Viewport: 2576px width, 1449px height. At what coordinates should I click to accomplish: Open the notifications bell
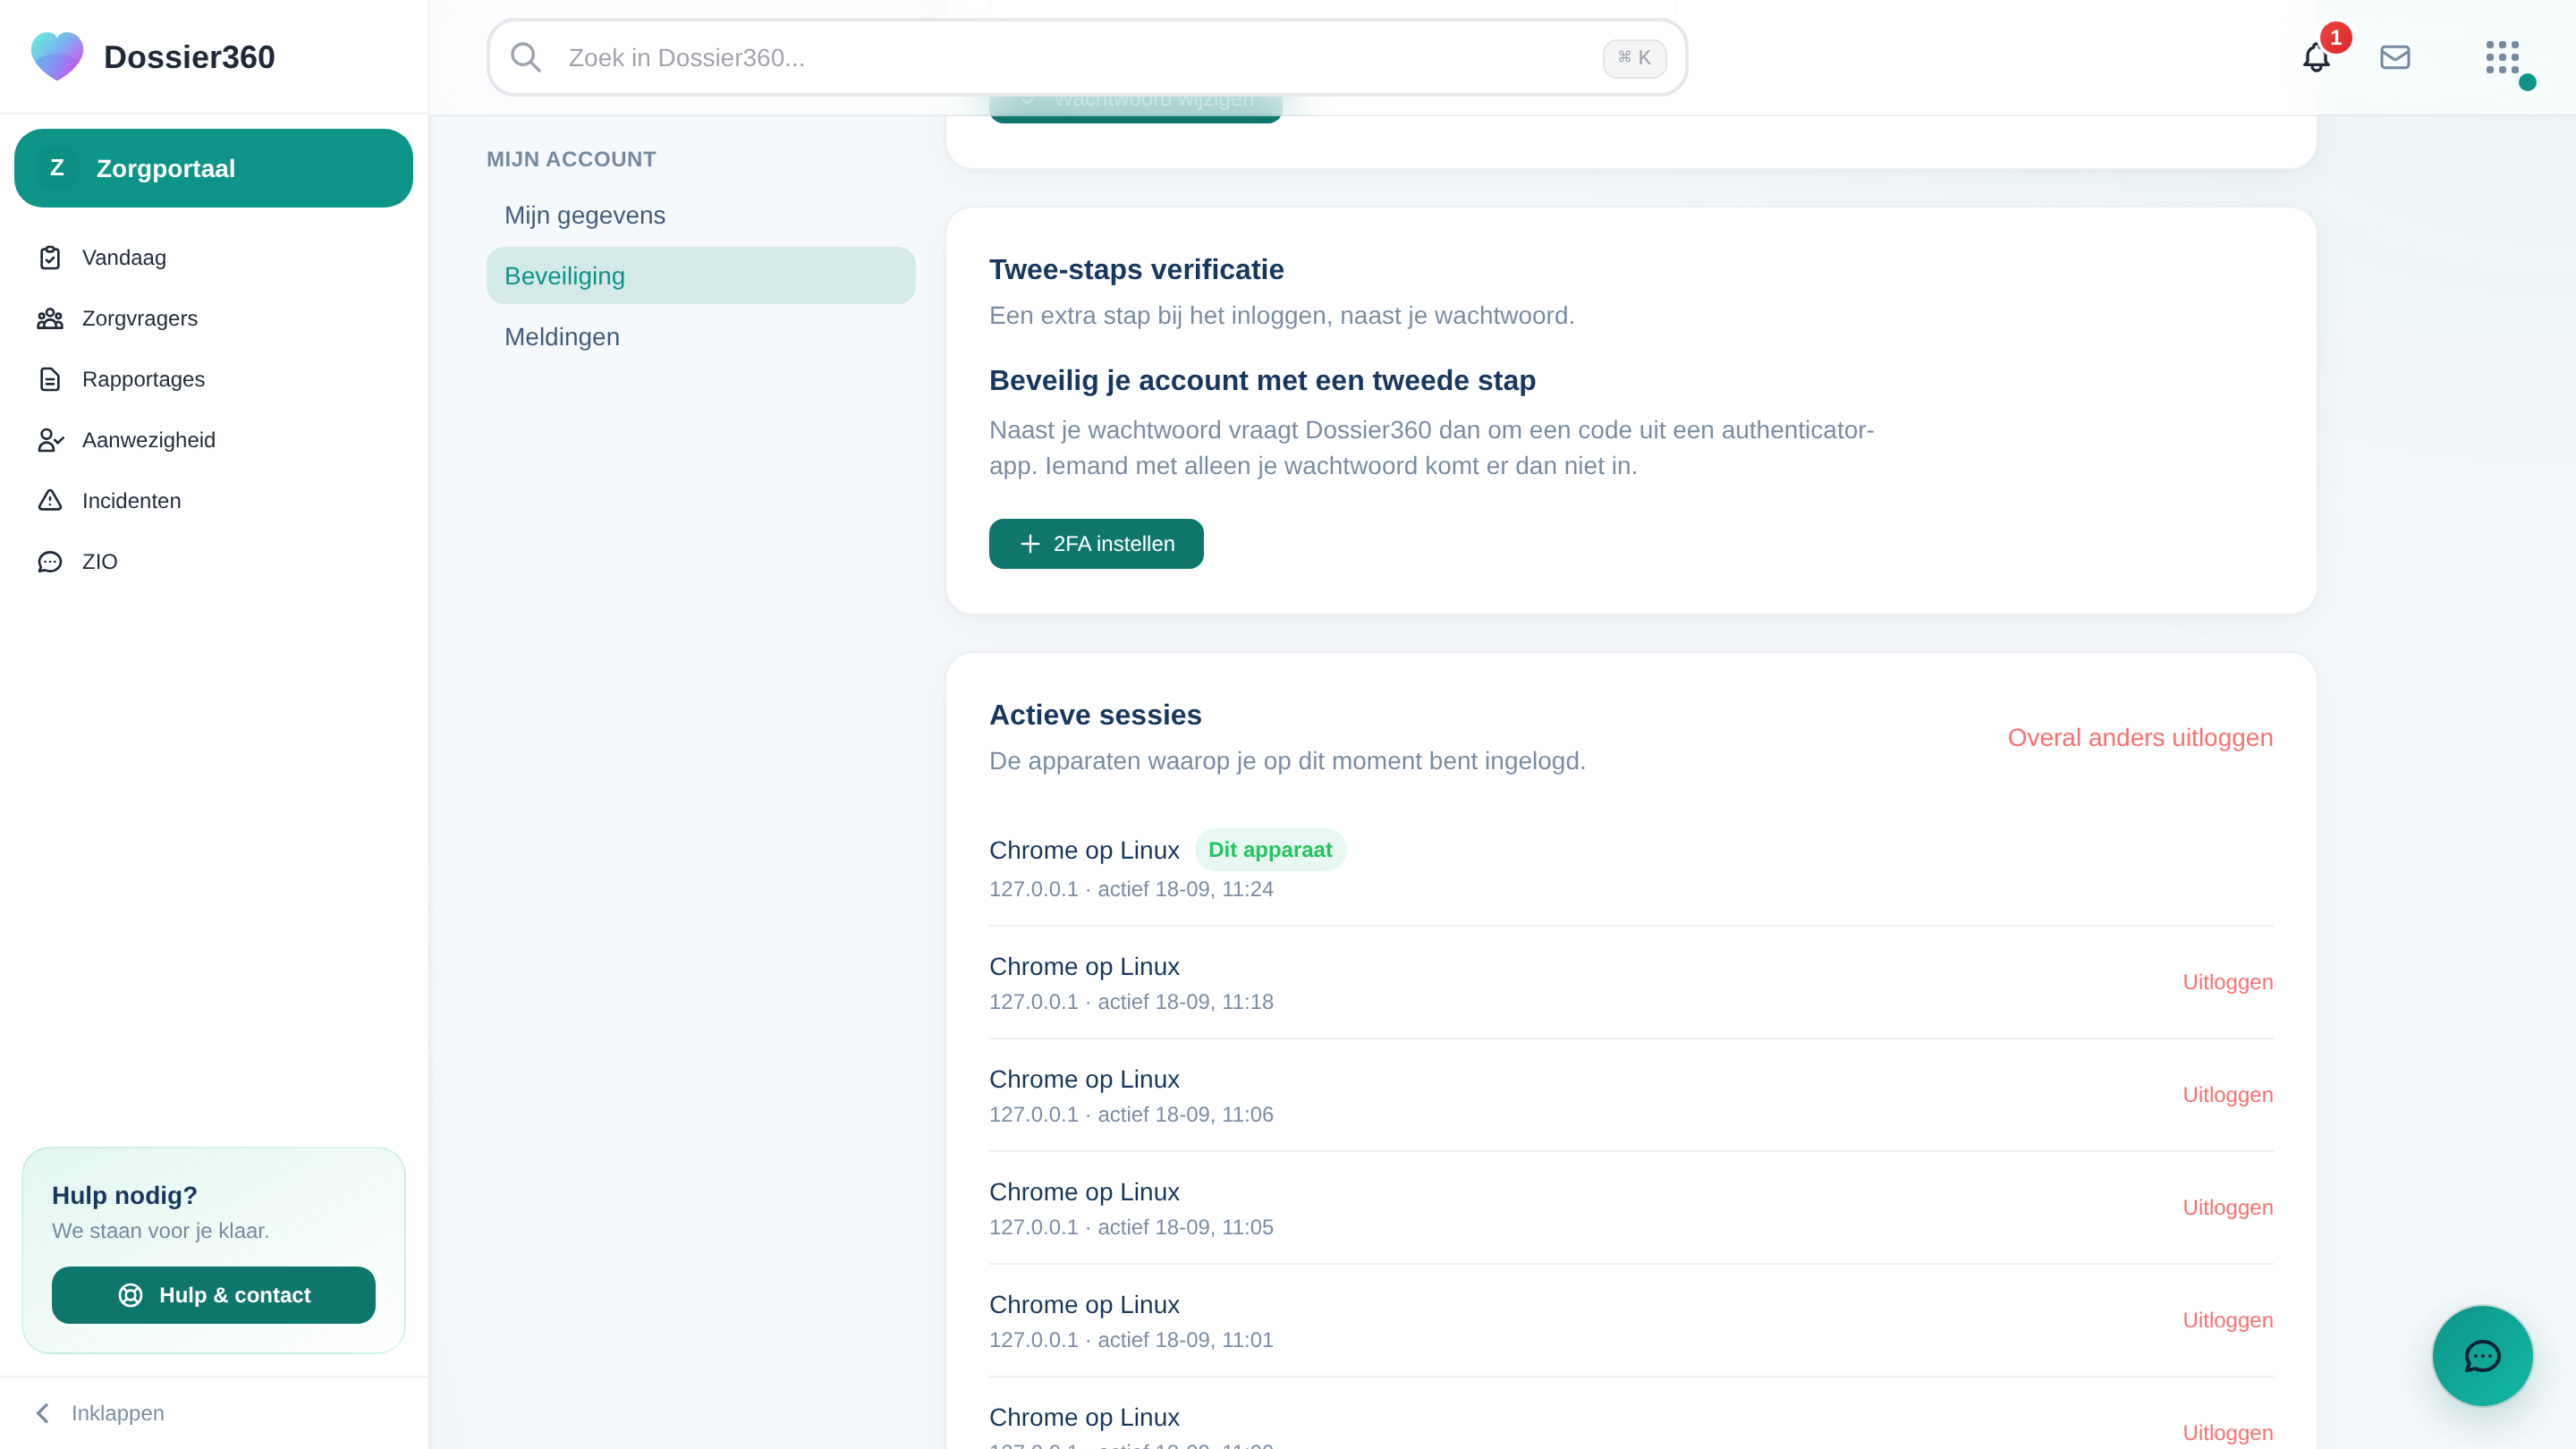coord(2316,57)
